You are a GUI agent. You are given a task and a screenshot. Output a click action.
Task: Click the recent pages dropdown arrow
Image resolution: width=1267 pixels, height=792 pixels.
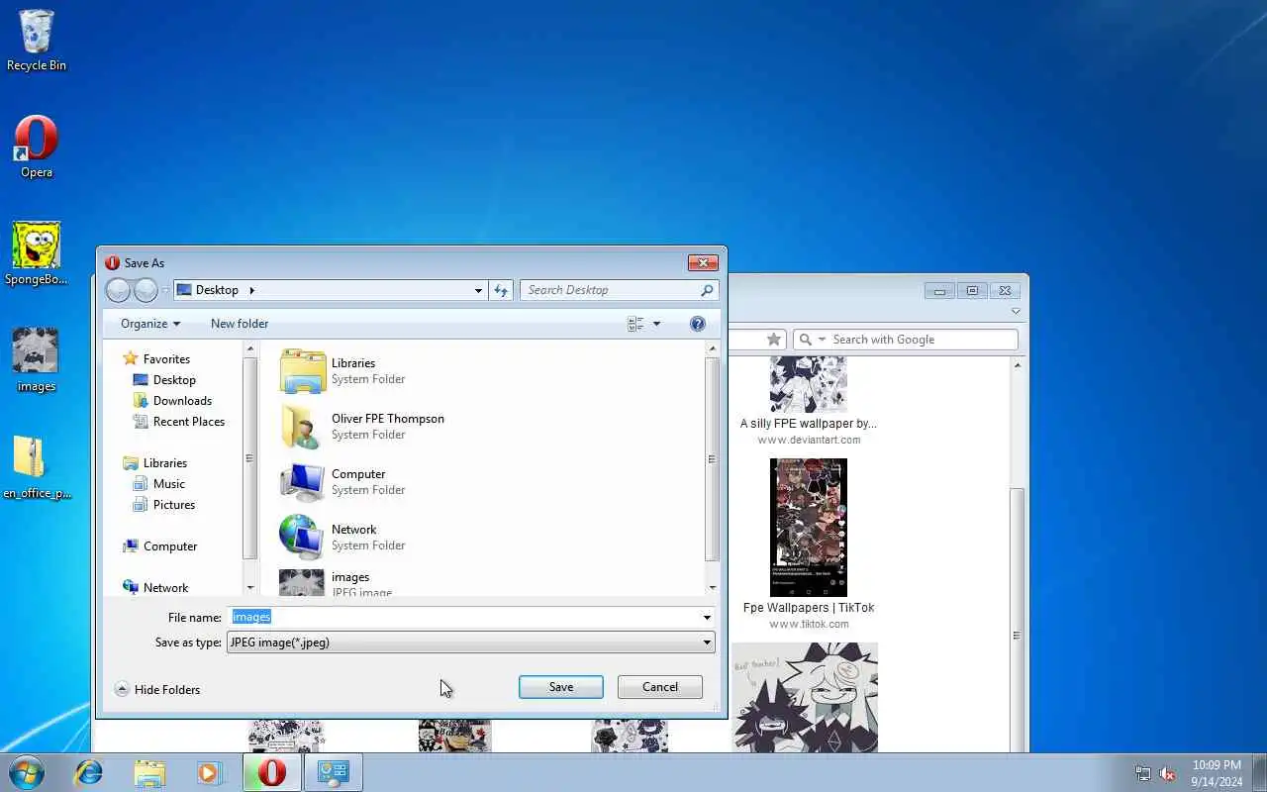165,290
